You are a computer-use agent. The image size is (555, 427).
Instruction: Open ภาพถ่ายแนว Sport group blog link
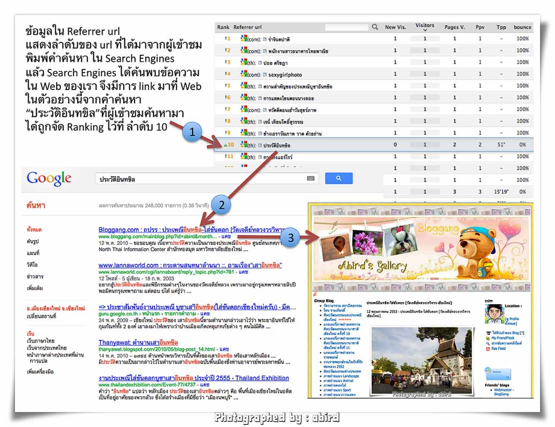point(337,390)
